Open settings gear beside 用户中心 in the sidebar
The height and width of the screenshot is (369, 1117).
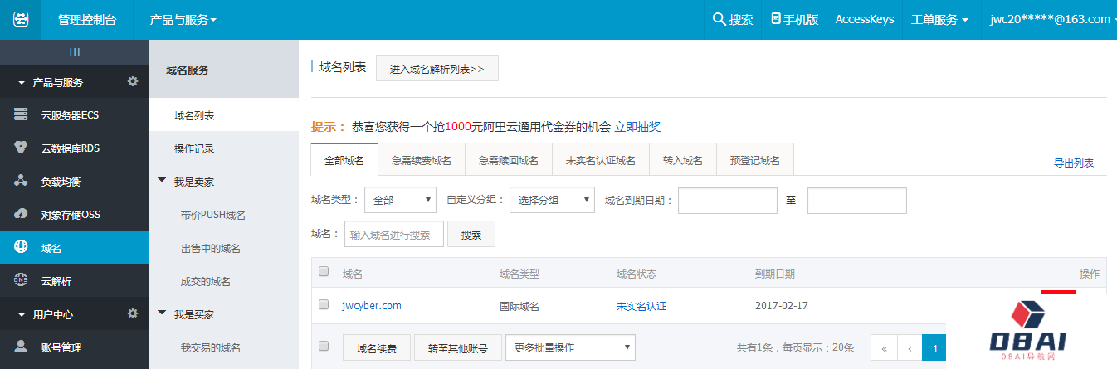click(x=133, y=313)
